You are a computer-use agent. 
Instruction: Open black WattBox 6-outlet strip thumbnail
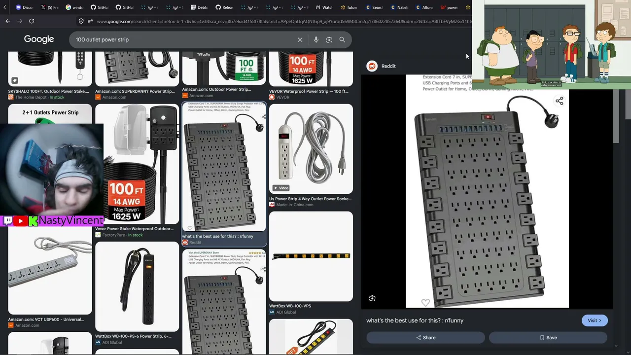pyautogui.click(x=137, y=286)
